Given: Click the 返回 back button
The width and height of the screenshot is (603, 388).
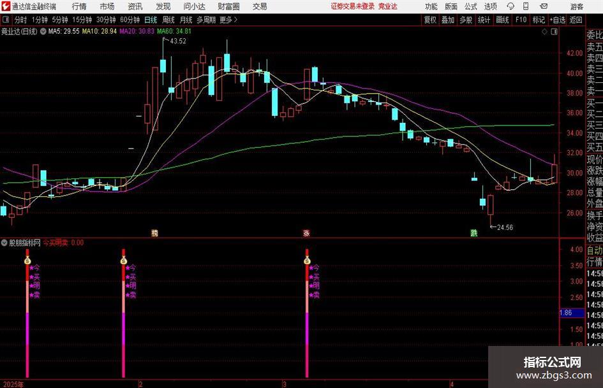Looking at the screenshot, I should (x=576, y=20).
